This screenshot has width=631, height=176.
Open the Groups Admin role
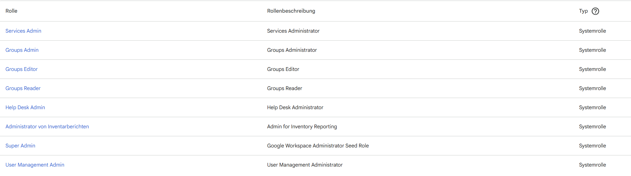(x=22, y=50)
